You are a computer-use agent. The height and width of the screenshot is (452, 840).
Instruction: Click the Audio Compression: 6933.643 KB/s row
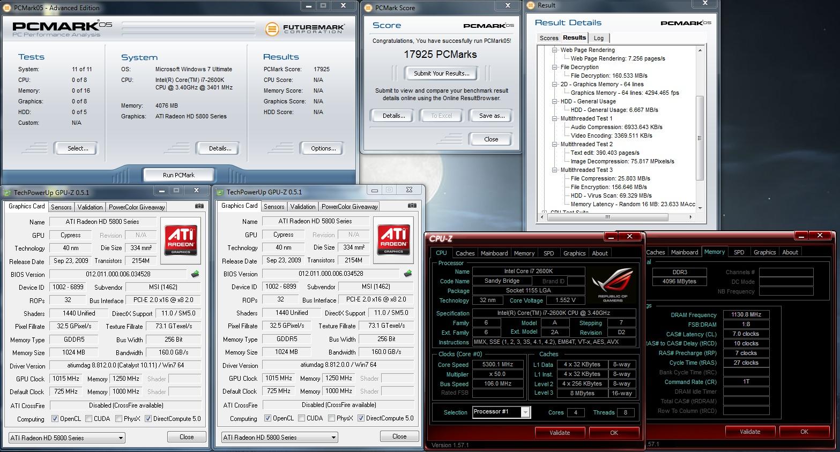[616, 127]
